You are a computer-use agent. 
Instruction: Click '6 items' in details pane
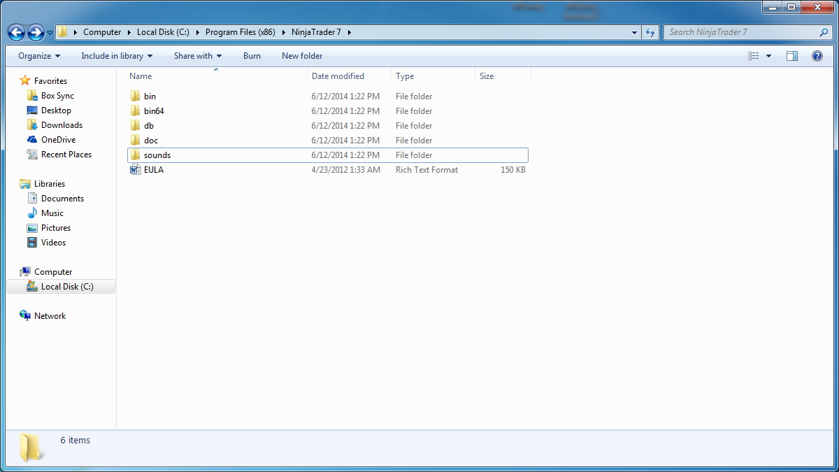pyautogui.click(x=76, y=441)
